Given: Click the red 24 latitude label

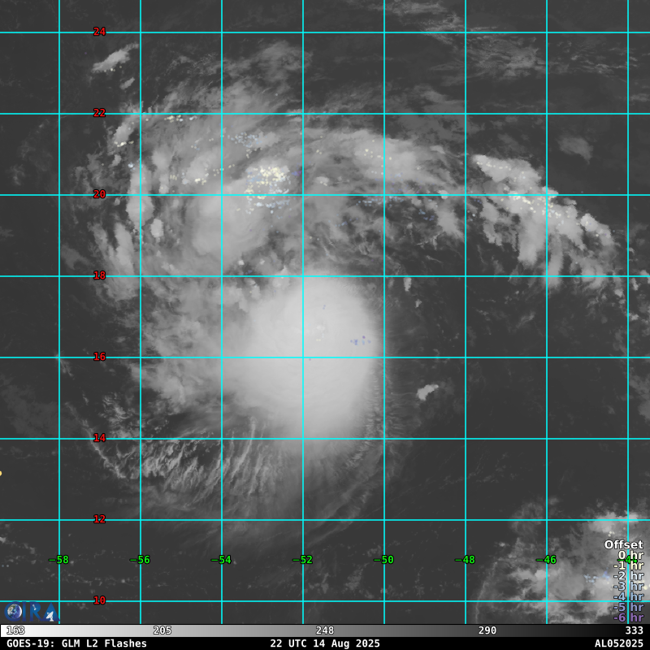Looking at the screenshot, I should point(99,32).
